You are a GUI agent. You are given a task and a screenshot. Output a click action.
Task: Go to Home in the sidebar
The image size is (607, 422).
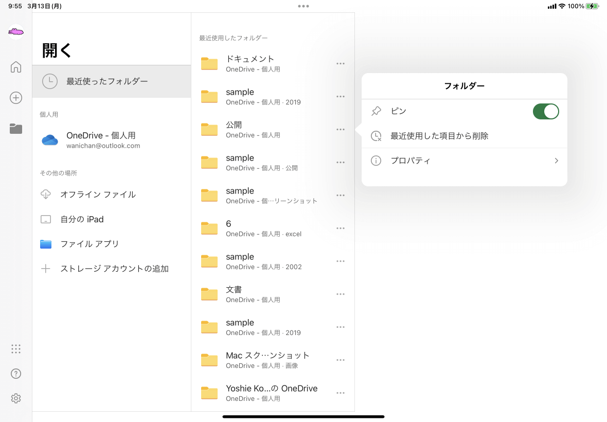click(x=16, y=67)
